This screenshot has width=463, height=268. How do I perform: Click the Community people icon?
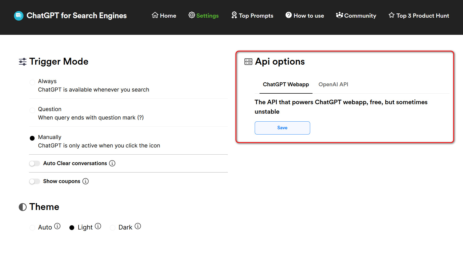[x=339, y=15]
